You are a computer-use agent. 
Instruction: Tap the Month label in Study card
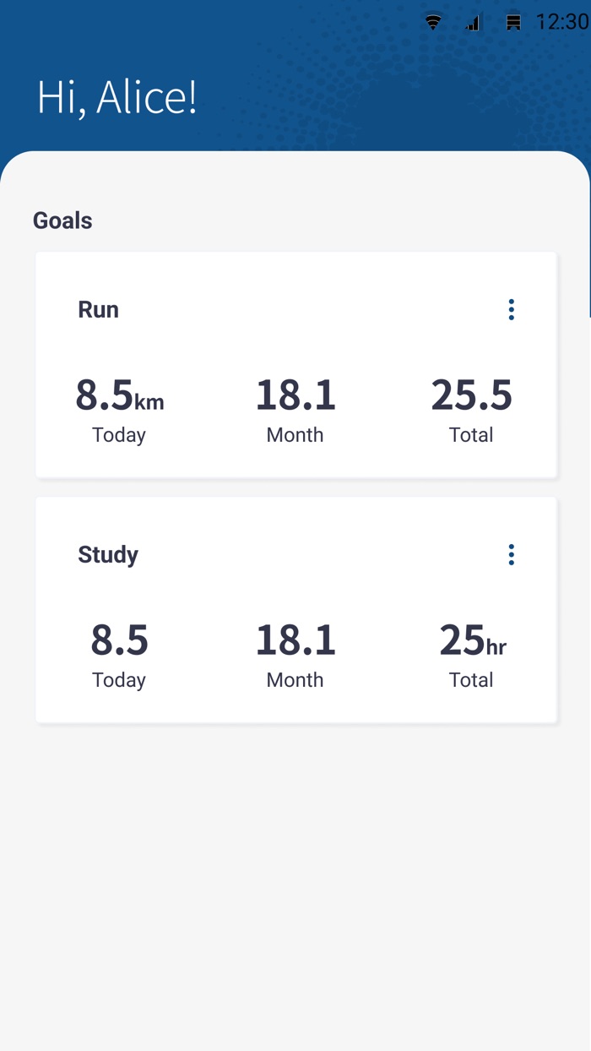click(x=295, y=680)
